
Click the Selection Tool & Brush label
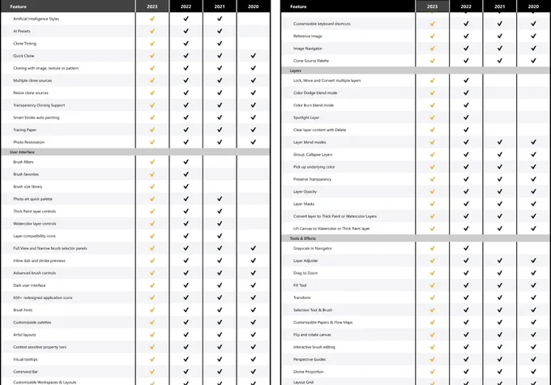313,310
